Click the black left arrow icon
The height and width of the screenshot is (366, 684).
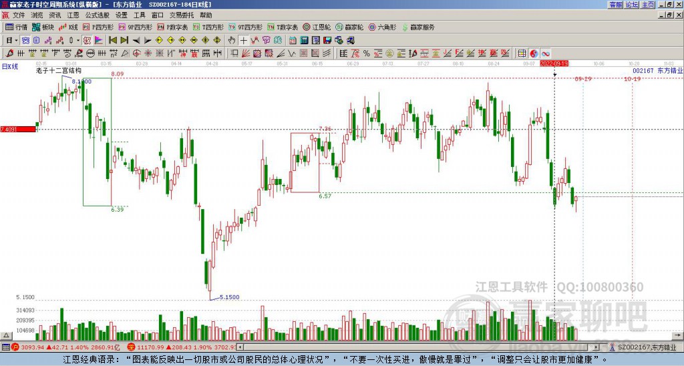[x=136, y=41]
